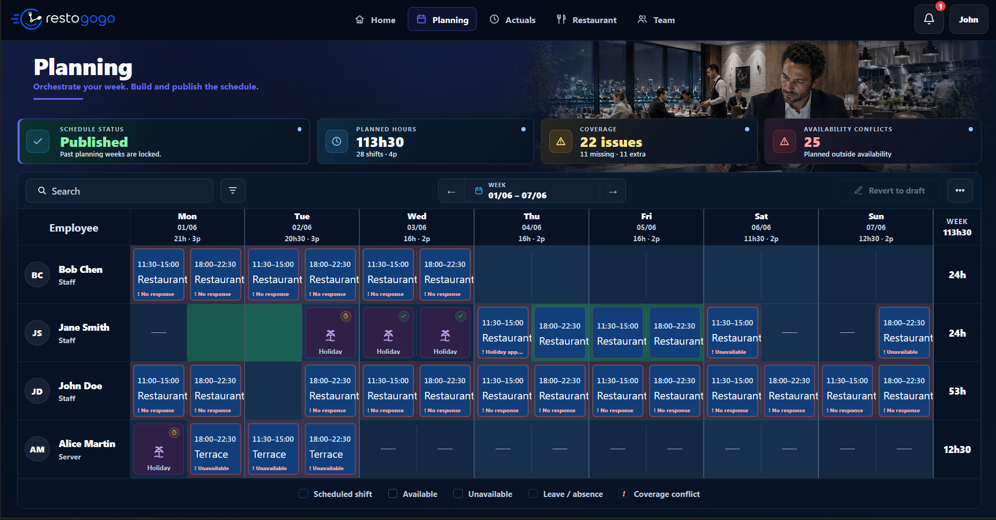996x520 pixels.
Task: Expand the Coverage issues card
Action: point(649,142)
